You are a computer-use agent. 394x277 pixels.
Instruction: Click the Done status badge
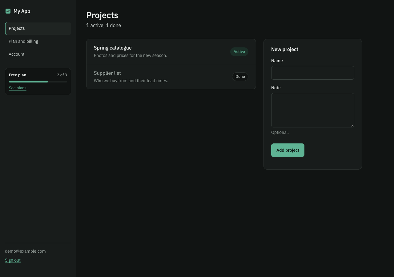coord(240,77)
